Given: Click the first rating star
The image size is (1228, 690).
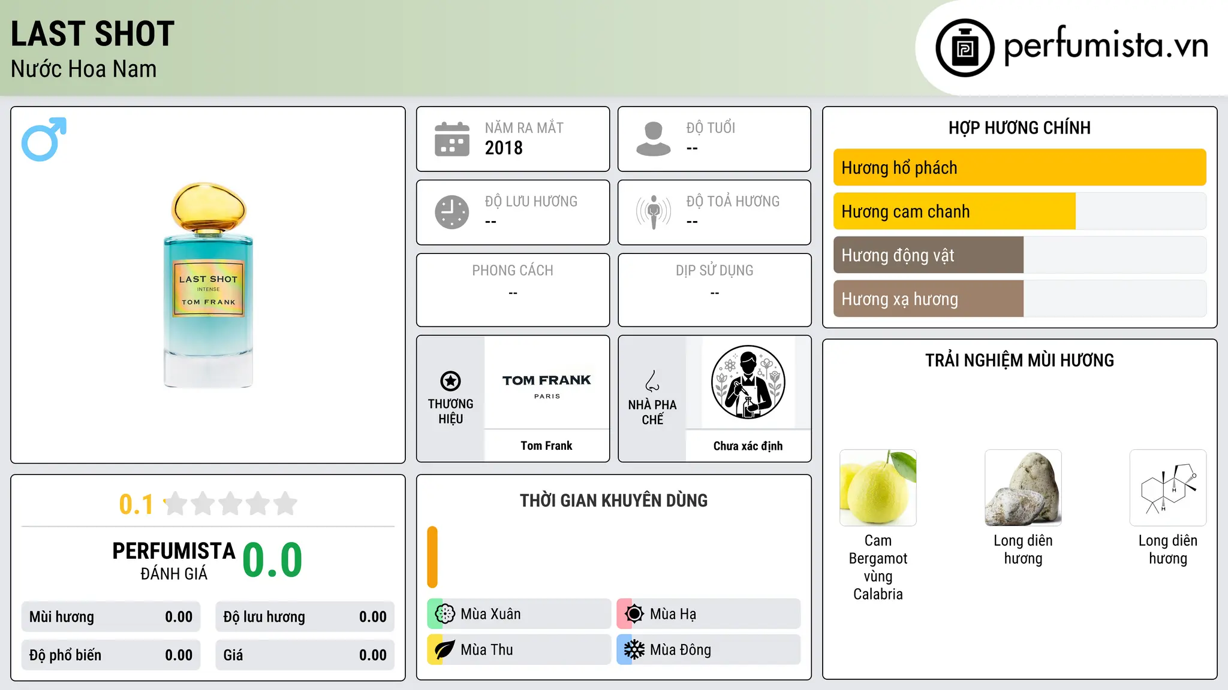Looking at the screenshot, I should point(176,504).
